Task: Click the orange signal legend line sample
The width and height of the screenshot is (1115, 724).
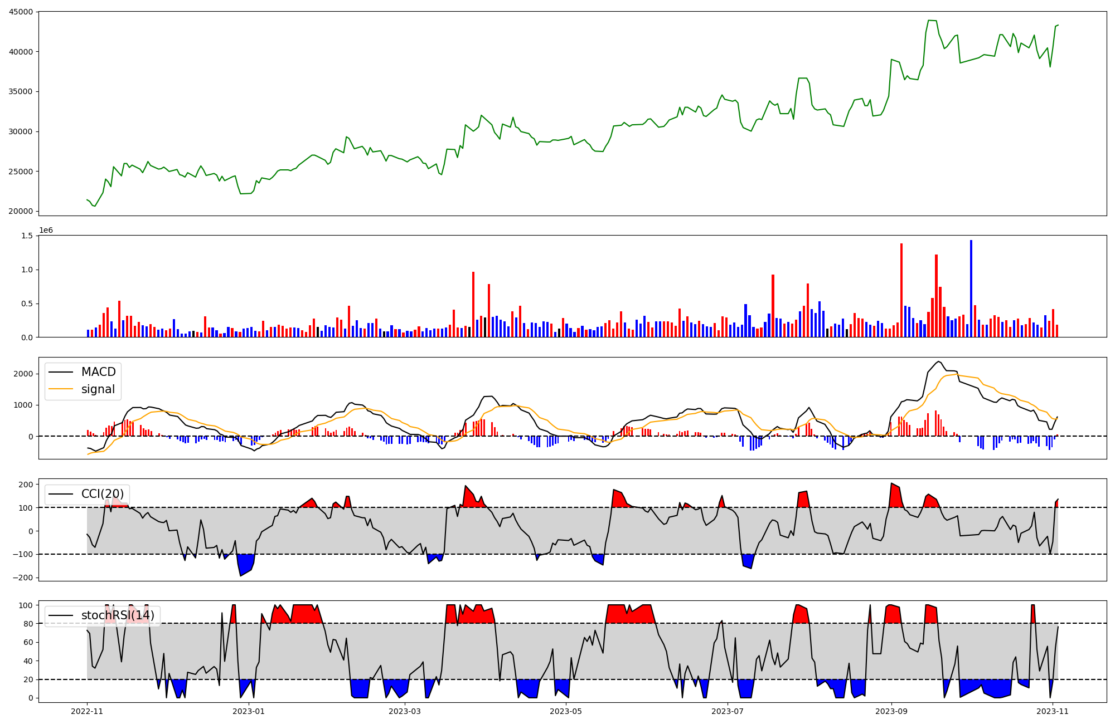Action: (x=61, y=389)
